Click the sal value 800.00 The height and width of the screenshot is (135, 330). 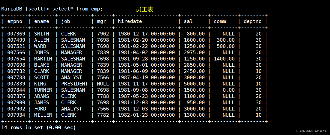(196, 34)
